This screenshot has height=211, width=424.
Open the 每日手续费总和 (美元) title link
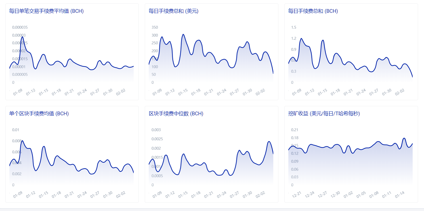pos(173,11)
